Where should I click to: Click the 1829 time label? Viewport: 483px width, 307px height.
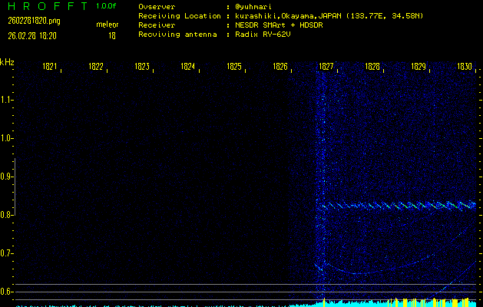(418, 67)
